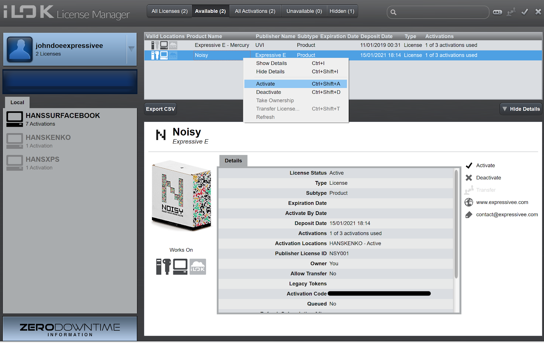Screen dimensions: 544x343
Task: Click the computer icon under Works On
Action: 180,267
